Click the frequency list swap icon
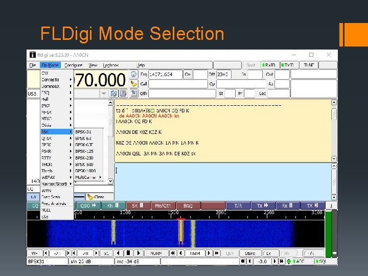The image size is (368, 276). point(113,94)
